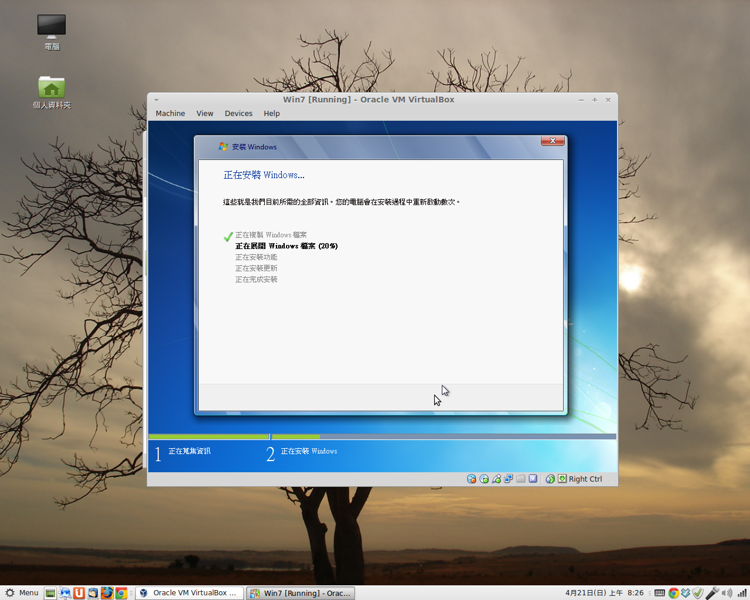Viewport: 750px width, 600px height.
Task: Launch Firefox from the panel
Action: (107, 593)
